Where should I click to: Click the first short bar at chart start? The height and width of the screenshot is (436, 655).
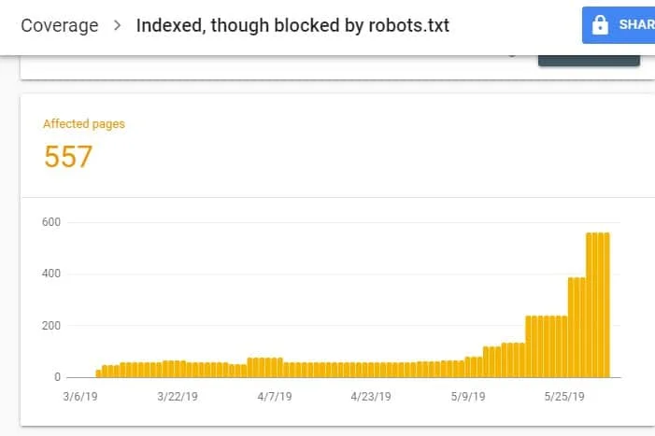click(x=98, y=373)
